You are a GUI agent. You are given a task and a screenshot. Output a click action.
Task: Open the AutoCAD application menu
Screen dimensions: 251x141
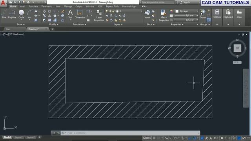(3, 3)
